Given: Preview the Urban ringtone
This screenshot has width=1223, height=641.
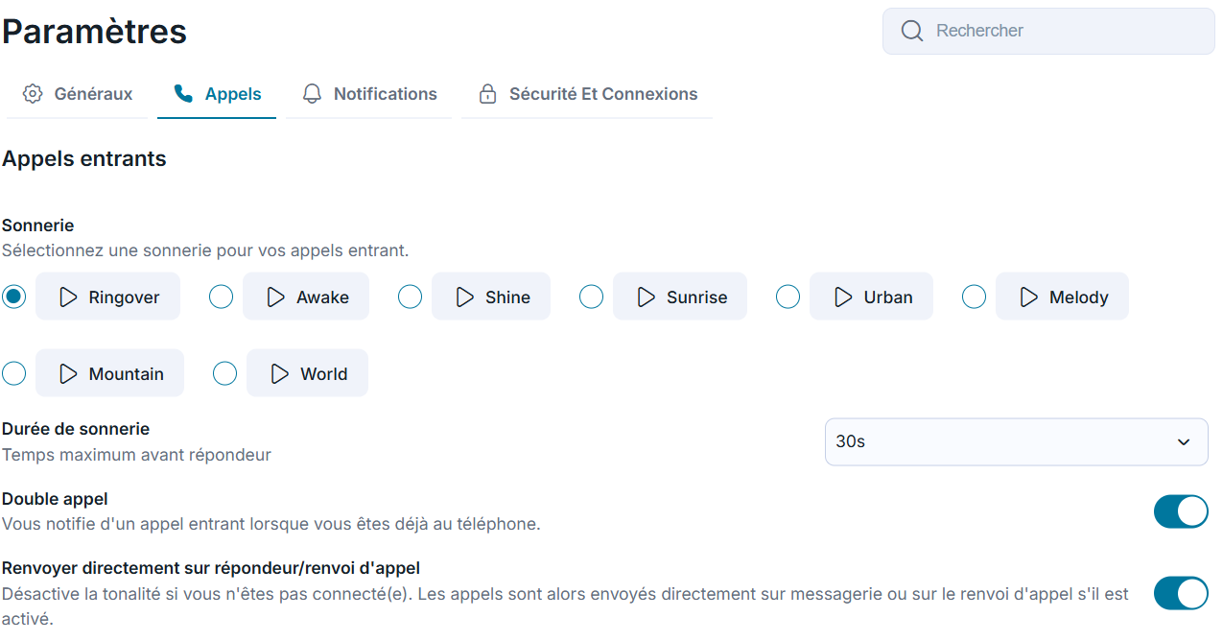Looking at the screenshot, I should coord(871,297).
